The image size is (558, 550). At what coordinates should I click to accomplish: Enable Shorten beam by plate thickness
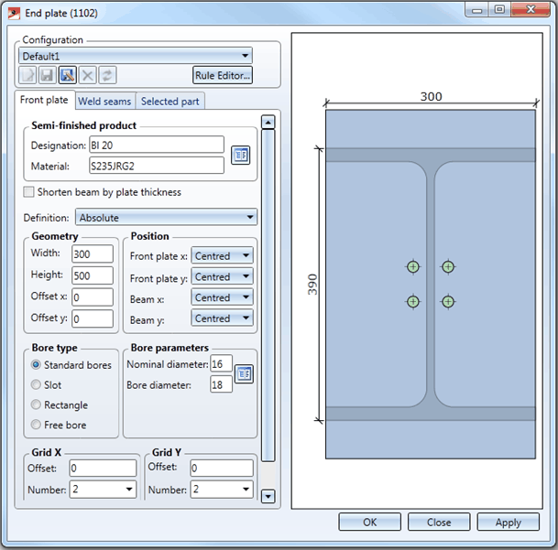pos(29,192)
